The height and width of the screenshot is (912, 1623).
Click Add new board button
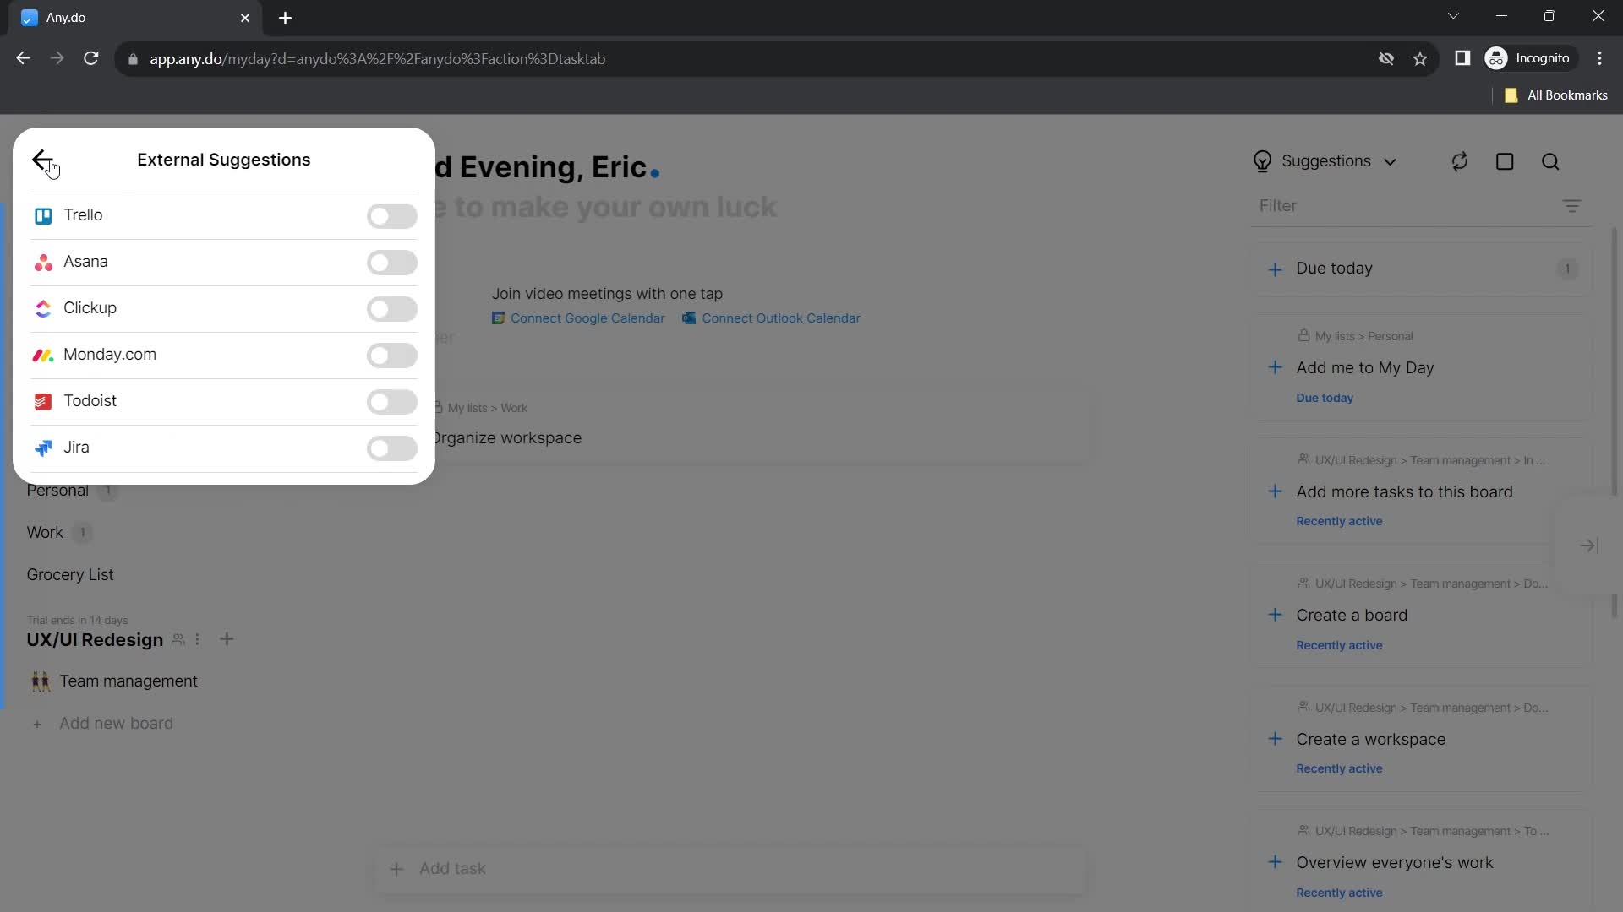116,722
